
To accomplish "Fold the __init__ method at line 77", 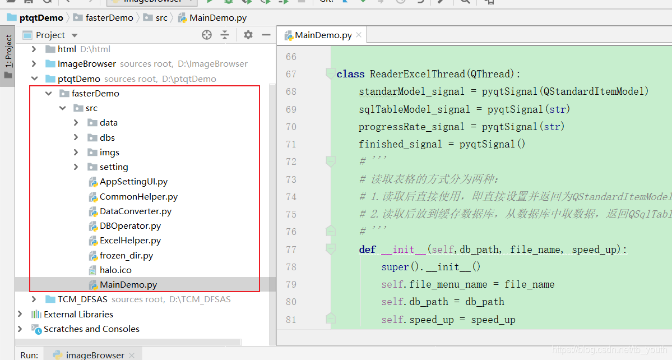I will tap(331, 249).
